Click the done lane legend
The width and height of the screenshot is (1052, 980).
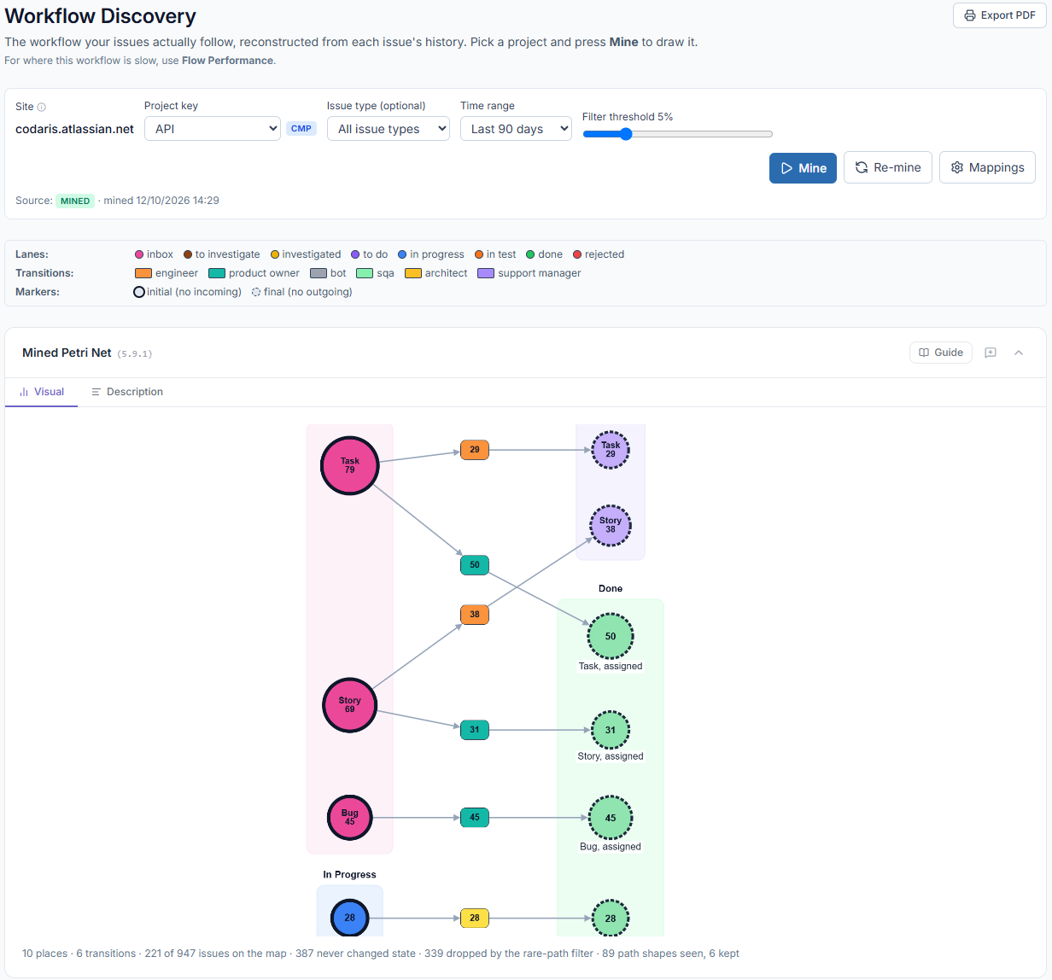point(544,254)
